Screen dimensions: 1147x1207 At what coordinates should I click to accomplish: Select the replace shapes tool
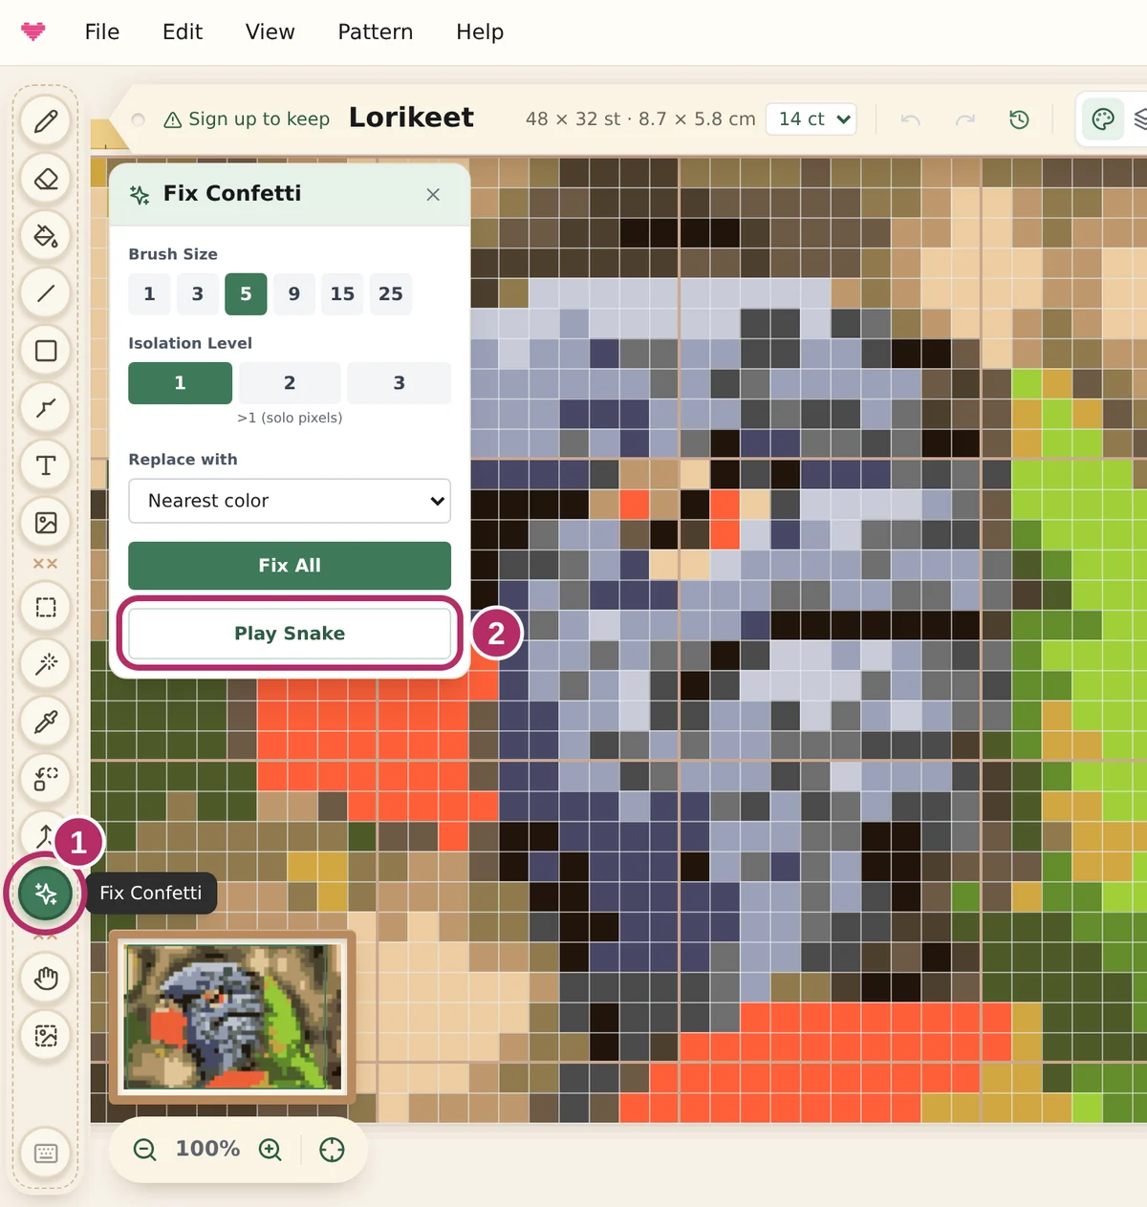pyautogui.click(x=46, y=779)
